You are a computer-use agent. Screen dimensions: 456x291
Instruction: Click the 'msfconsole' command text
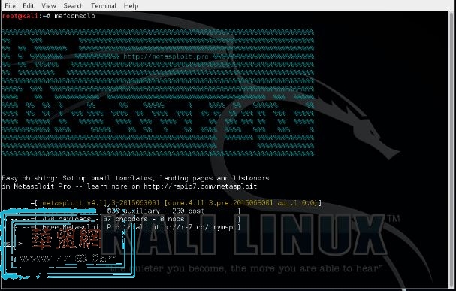pos(74,16)
